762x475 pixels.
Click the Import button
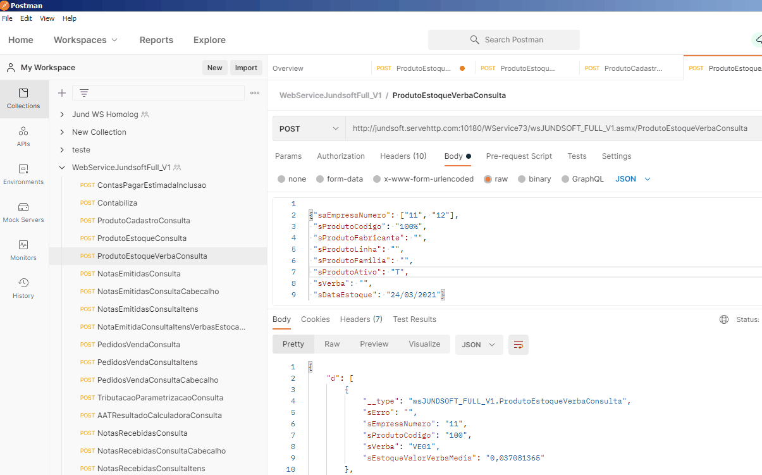246,68
